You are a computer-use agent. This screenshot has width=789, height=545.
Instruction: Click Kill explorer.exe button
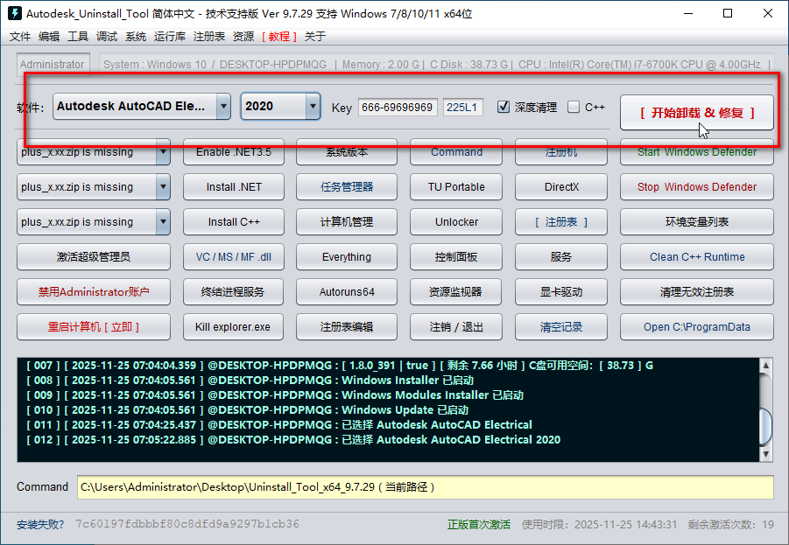234,327
